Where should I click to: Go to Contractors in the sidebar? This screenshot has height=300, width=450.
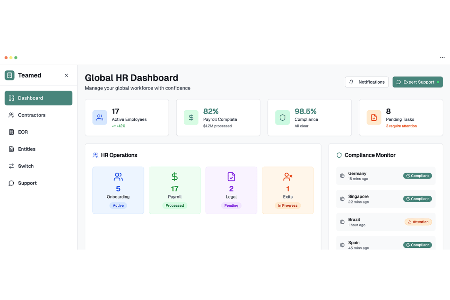(x=38, y=115)
